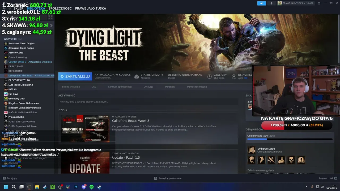
Task: Click the town hall building achievement icon
Action: pyautogui.click(x=281, y=160)
